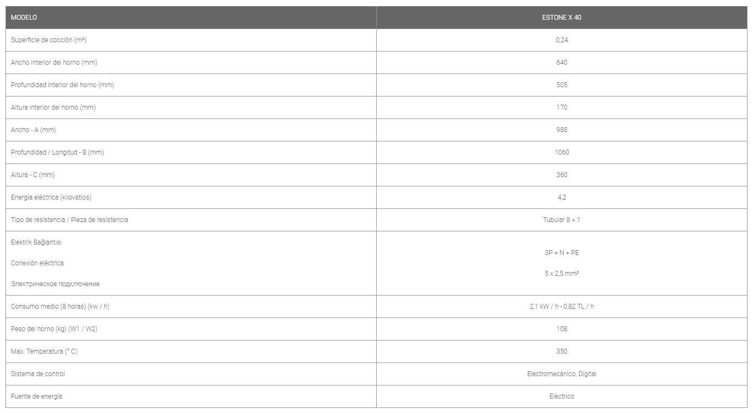
Task: Select the 988 Ancho - A value
Action: coord(562,130)
